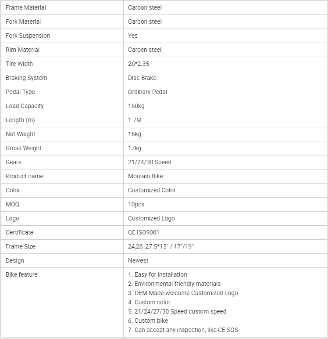Click the "17kg" gross weight value
This screenshot has width=328, height=339.
135,148
